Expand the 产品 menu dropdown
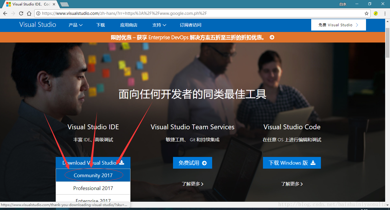 (76, 25)
